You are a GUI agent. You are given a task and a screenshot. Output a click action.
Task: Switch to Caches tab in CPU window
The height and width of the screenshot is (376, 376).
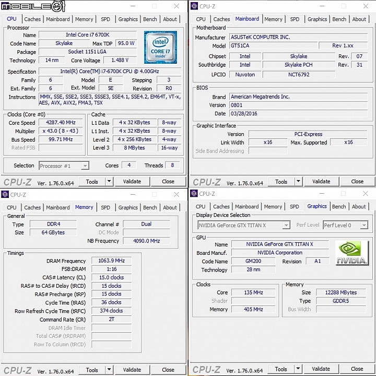[x=32, y=19]
